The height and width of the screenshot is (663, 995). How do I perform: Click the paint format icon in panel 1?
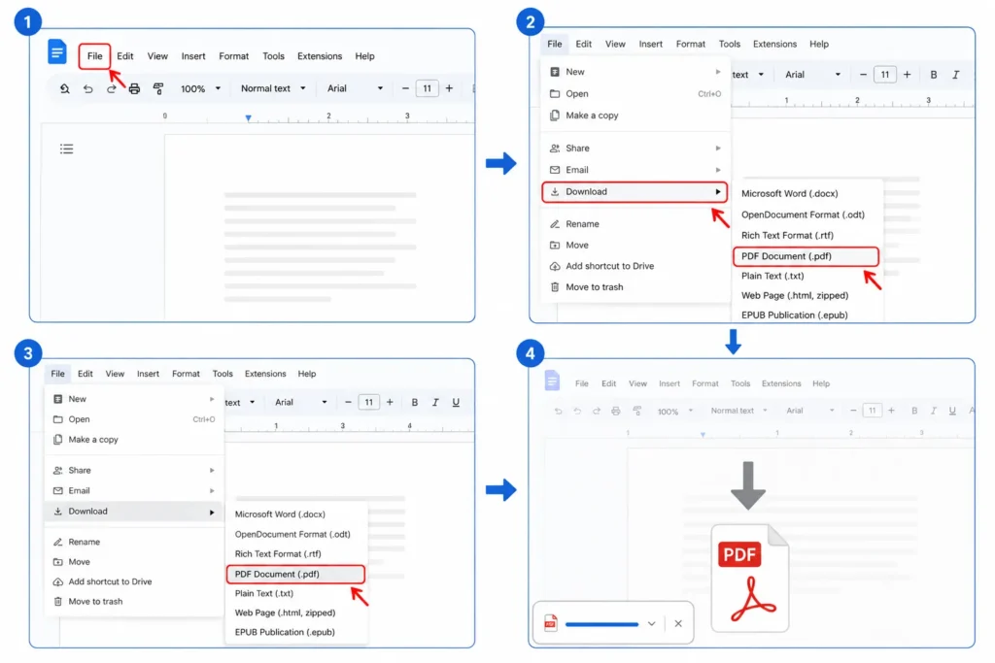pyautogui.click(x=158, y=88)
